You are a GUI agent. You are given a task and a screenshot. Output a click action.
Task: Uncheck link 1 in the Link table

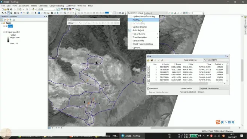[x=149, y=67]
